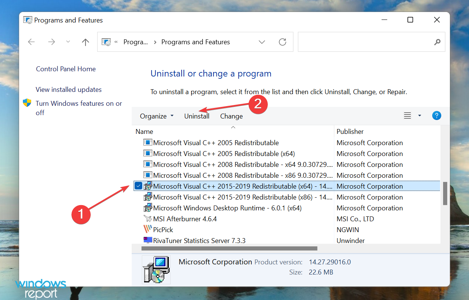Viewport: 469px width, 300px height.
Task: Select Microsoft Visual C++ 2005 Redistributable
Action: (216, 143)
